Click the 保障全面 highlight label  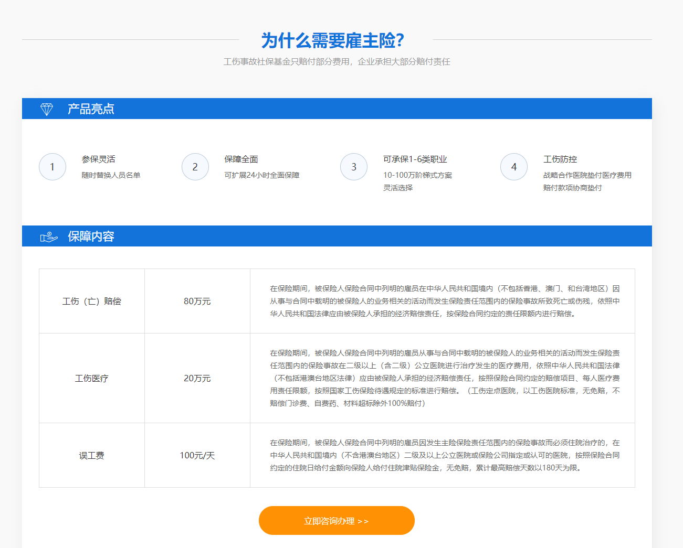[241, 158]
